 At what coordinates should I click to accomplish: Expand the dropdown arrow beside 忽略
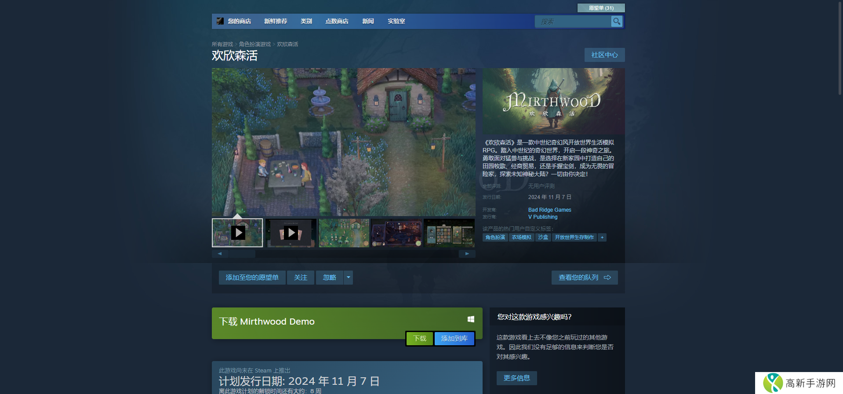click(x=348, y=278)
